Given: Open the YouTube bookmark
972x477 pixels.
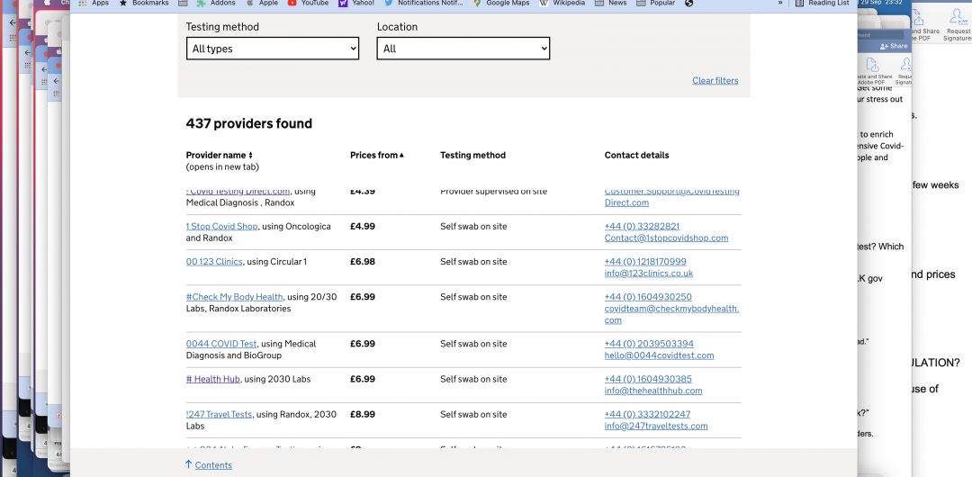Looking at the screenshot, I should [307, 4].
